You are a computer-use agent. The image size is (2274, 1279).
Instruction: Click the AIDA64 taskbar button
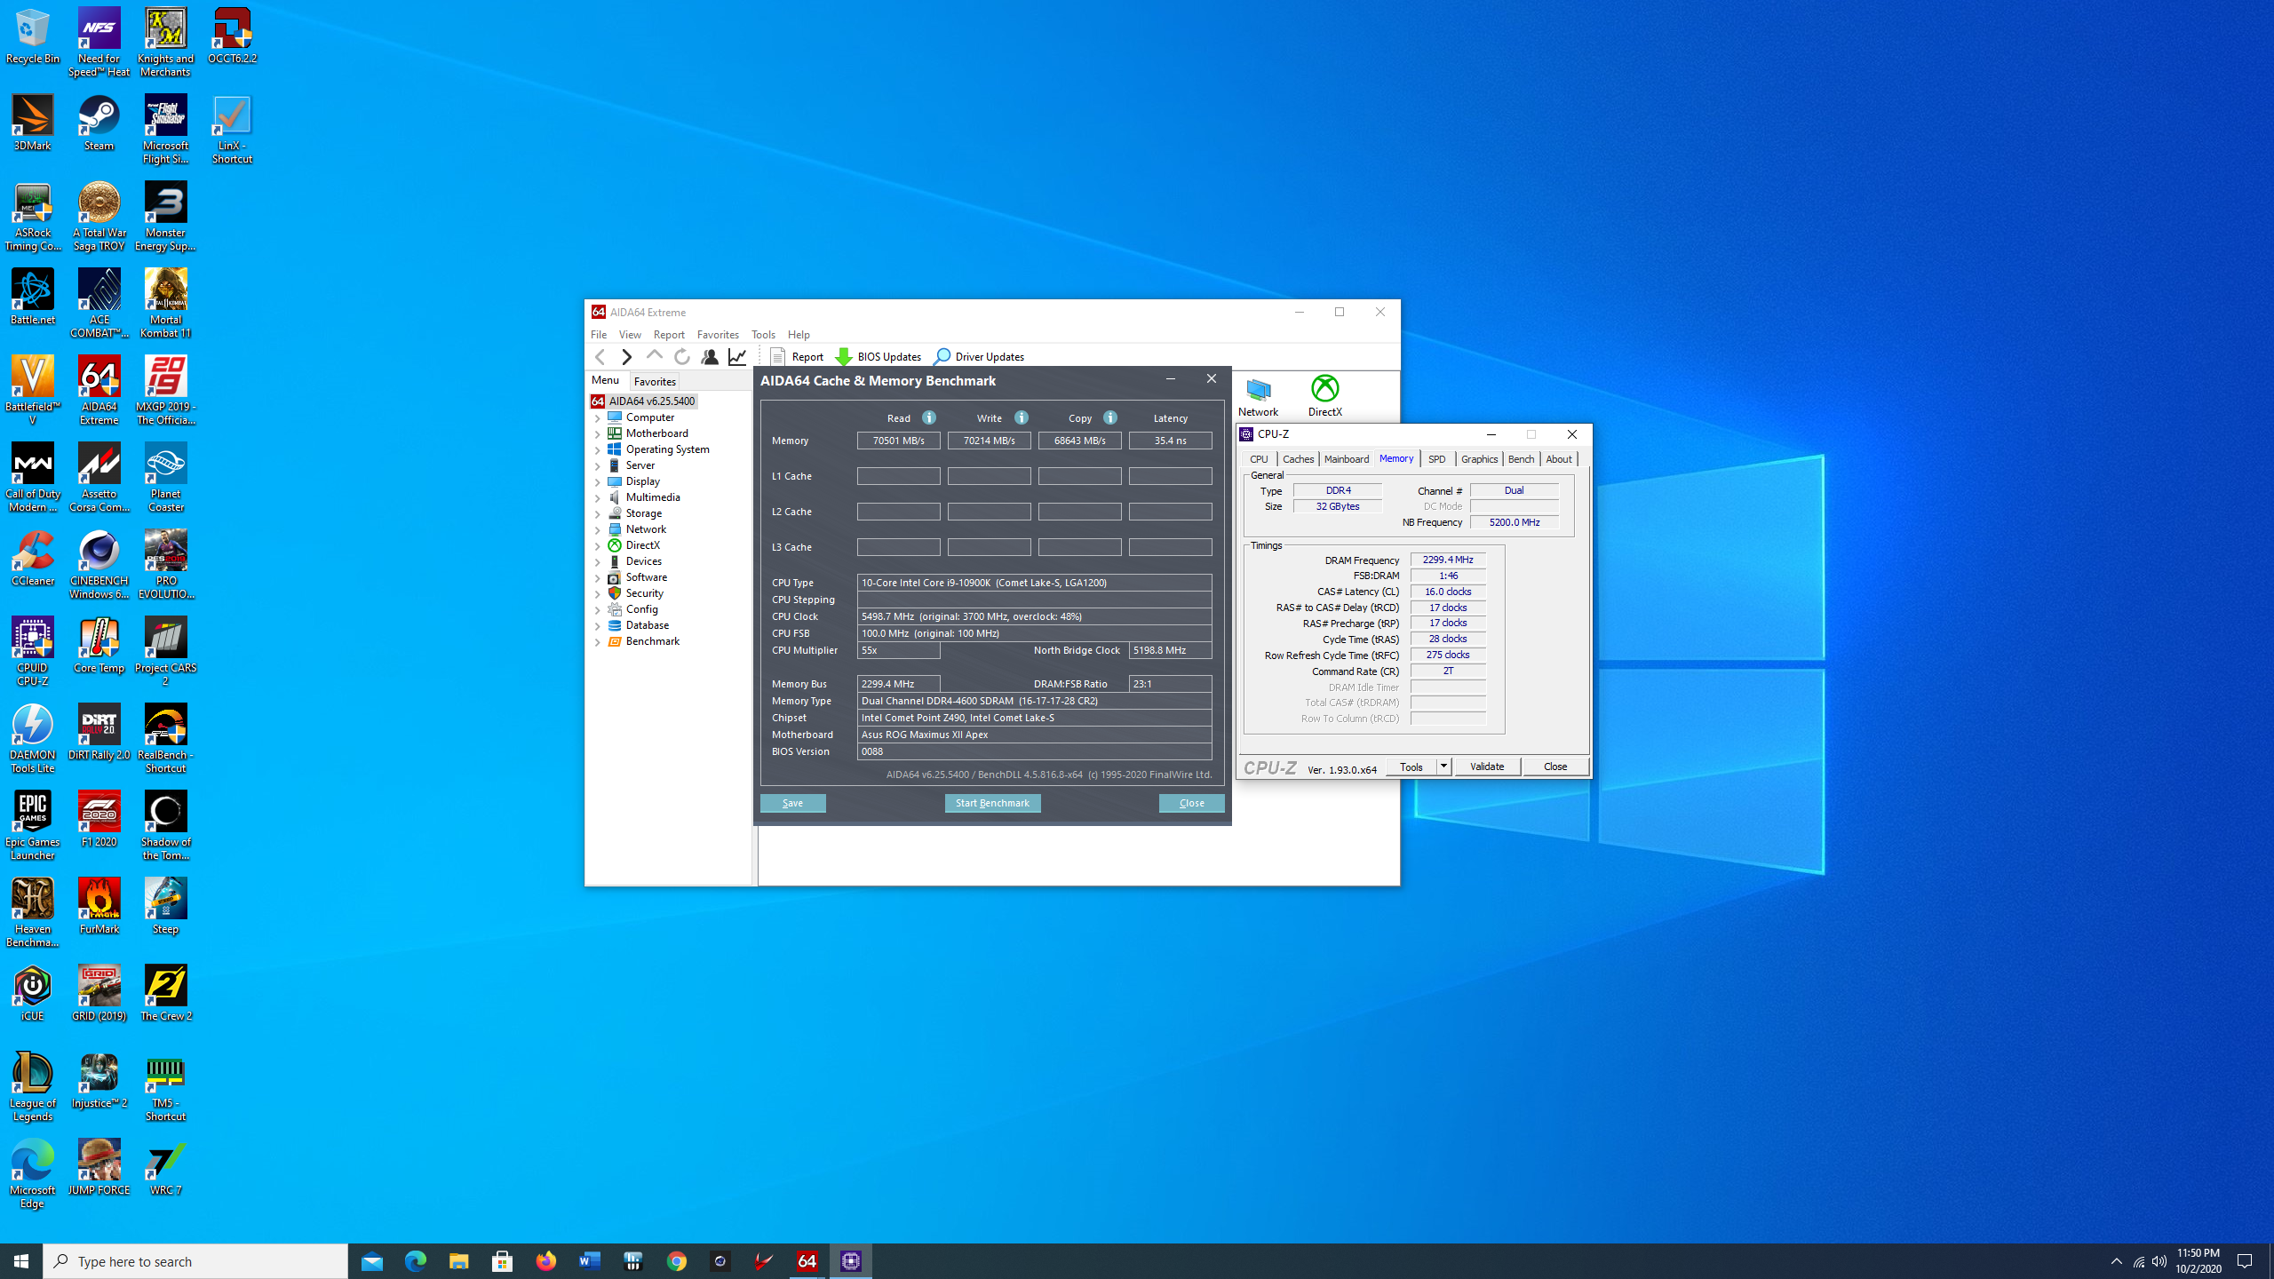point(807,1261)
